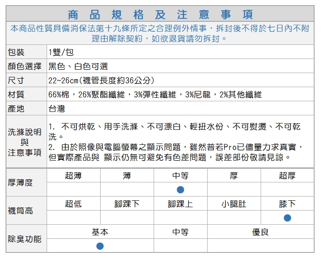Click the 襪筒高 row label
321x258 pixels.
(21, 211)
